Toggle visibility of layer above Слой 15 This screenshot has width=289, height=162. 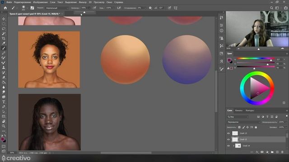tap(228, 133)
